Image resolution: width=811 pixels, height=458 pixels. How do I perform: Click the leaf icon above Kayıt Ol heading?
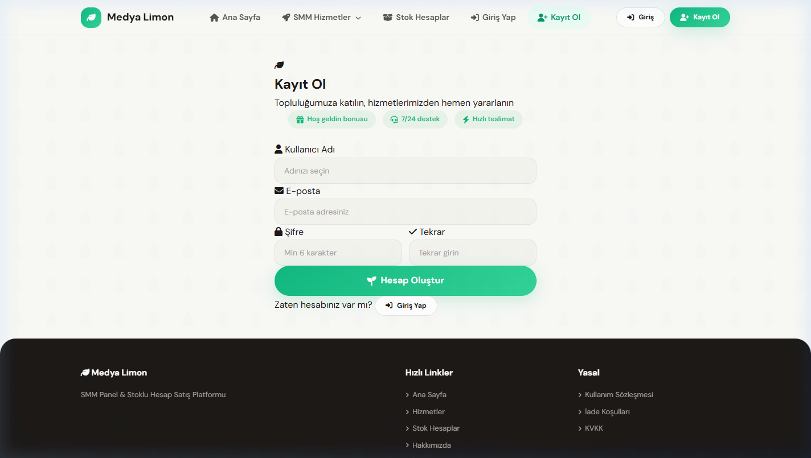coord(279,65)
